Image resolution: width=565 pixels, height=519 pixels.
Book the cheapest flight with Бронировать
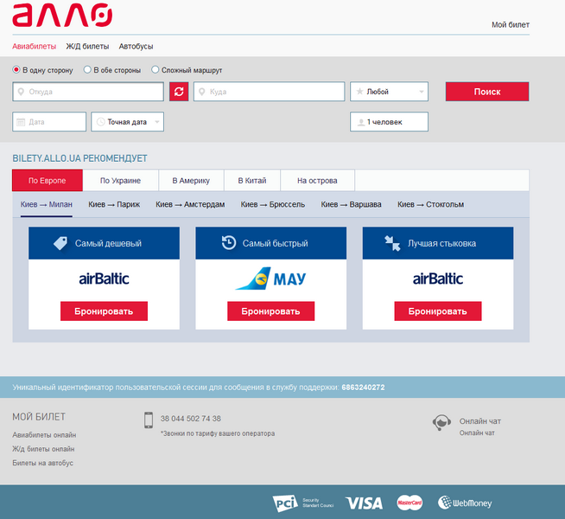coord(105,311)
